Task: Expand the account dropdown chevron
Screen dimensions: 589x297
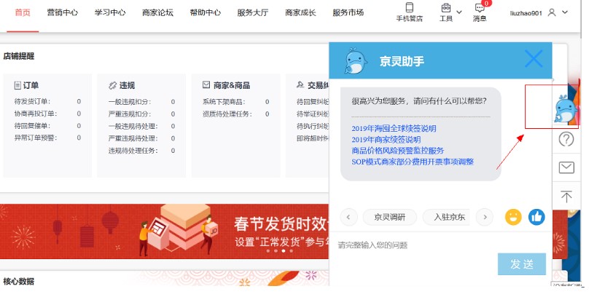Action: point(565,12)
